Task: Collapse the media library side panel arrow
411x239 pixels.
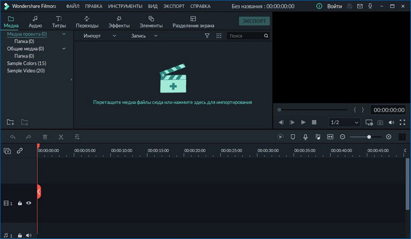Action: pyautogui.click(x=71, y=80)
